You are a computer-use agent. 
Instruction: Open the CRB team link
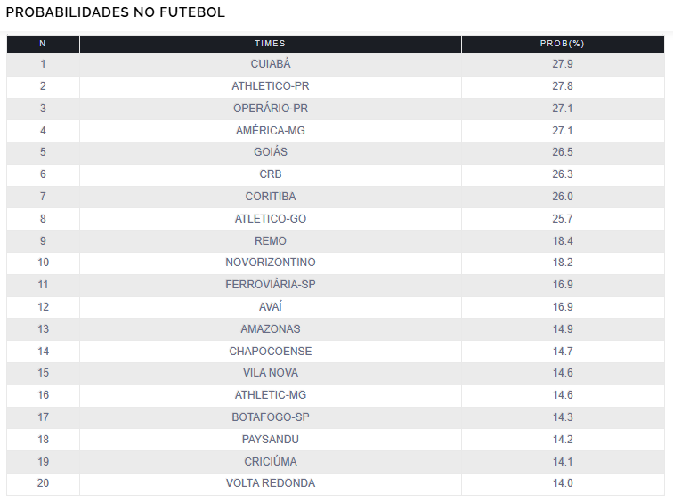271,174
